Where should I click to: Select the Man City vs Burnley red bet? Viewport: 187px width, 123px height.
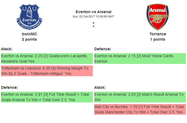pos(140,109)
